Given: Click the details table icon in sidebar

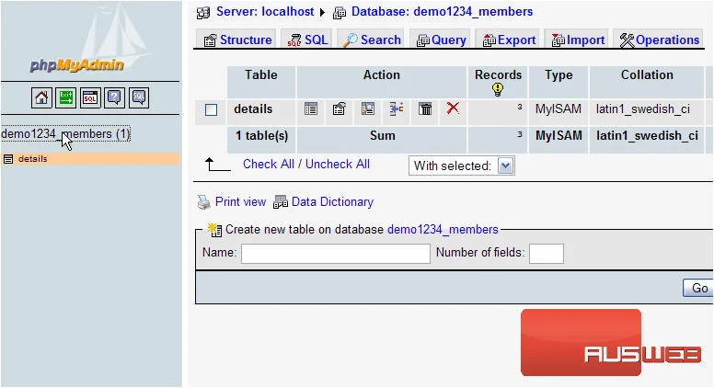Looking at the screenshot, I should click(x=7, y=159).
